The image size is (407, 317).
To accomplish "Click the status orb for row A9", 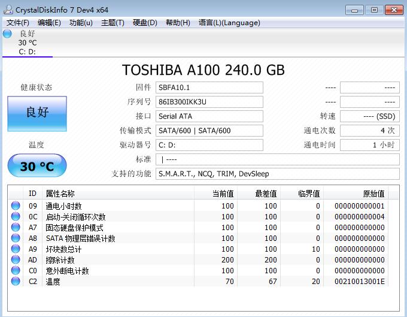I will 16,249.
